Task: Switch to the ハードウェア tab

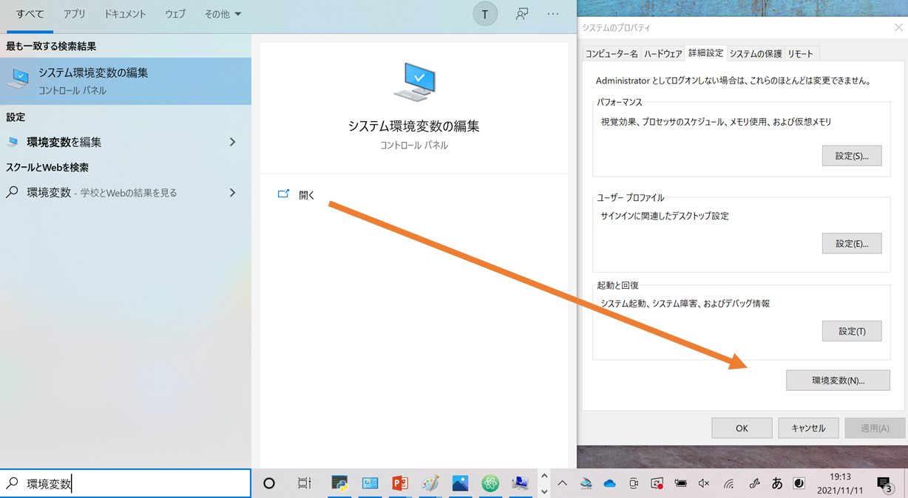Action: point(663,53)
